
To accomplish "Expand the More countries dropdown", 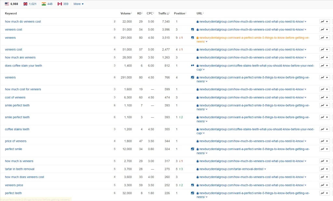I will 78,4.
